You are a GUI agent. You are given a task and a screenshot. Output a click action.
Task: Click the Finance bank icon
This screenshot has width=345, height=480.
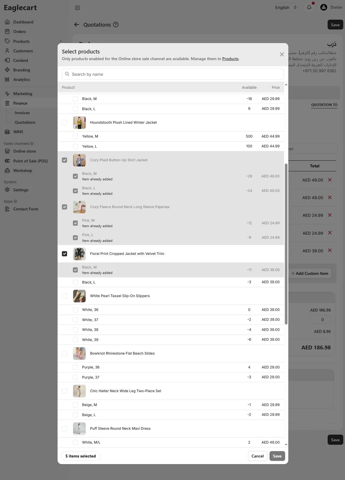click(7, 103)
